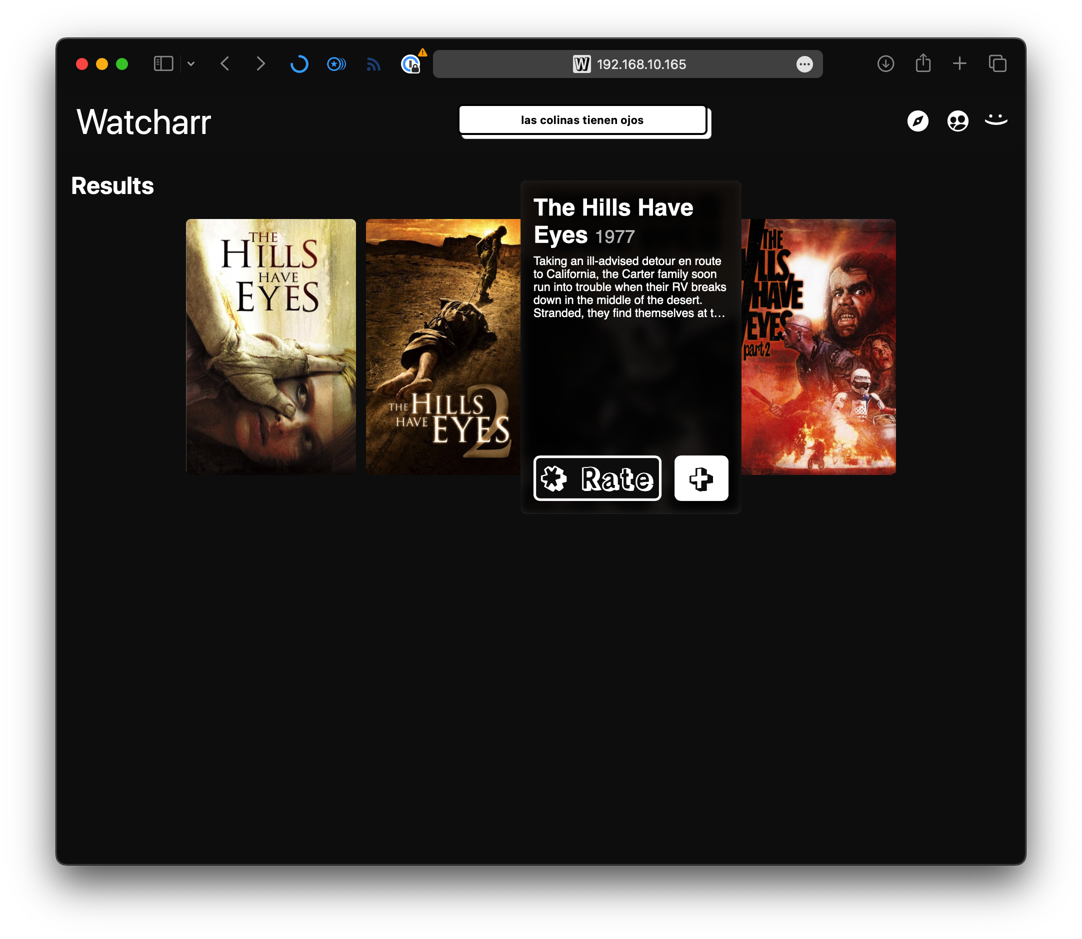Open the Share menu
Screen dimensions: 1082x939
point(922,63)
